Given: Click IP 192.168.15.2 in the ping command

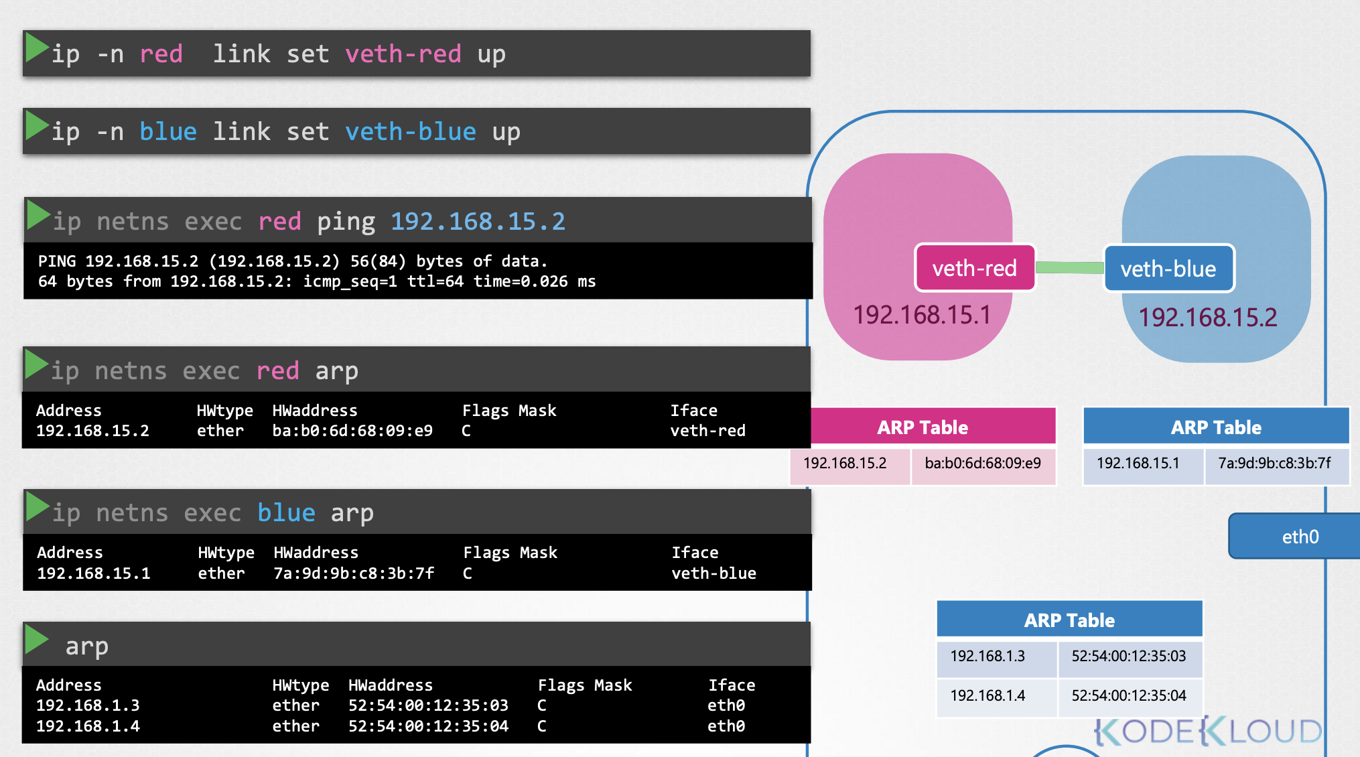Looking at the screenshot, I should pyautogui.click(x=478, y=221).
